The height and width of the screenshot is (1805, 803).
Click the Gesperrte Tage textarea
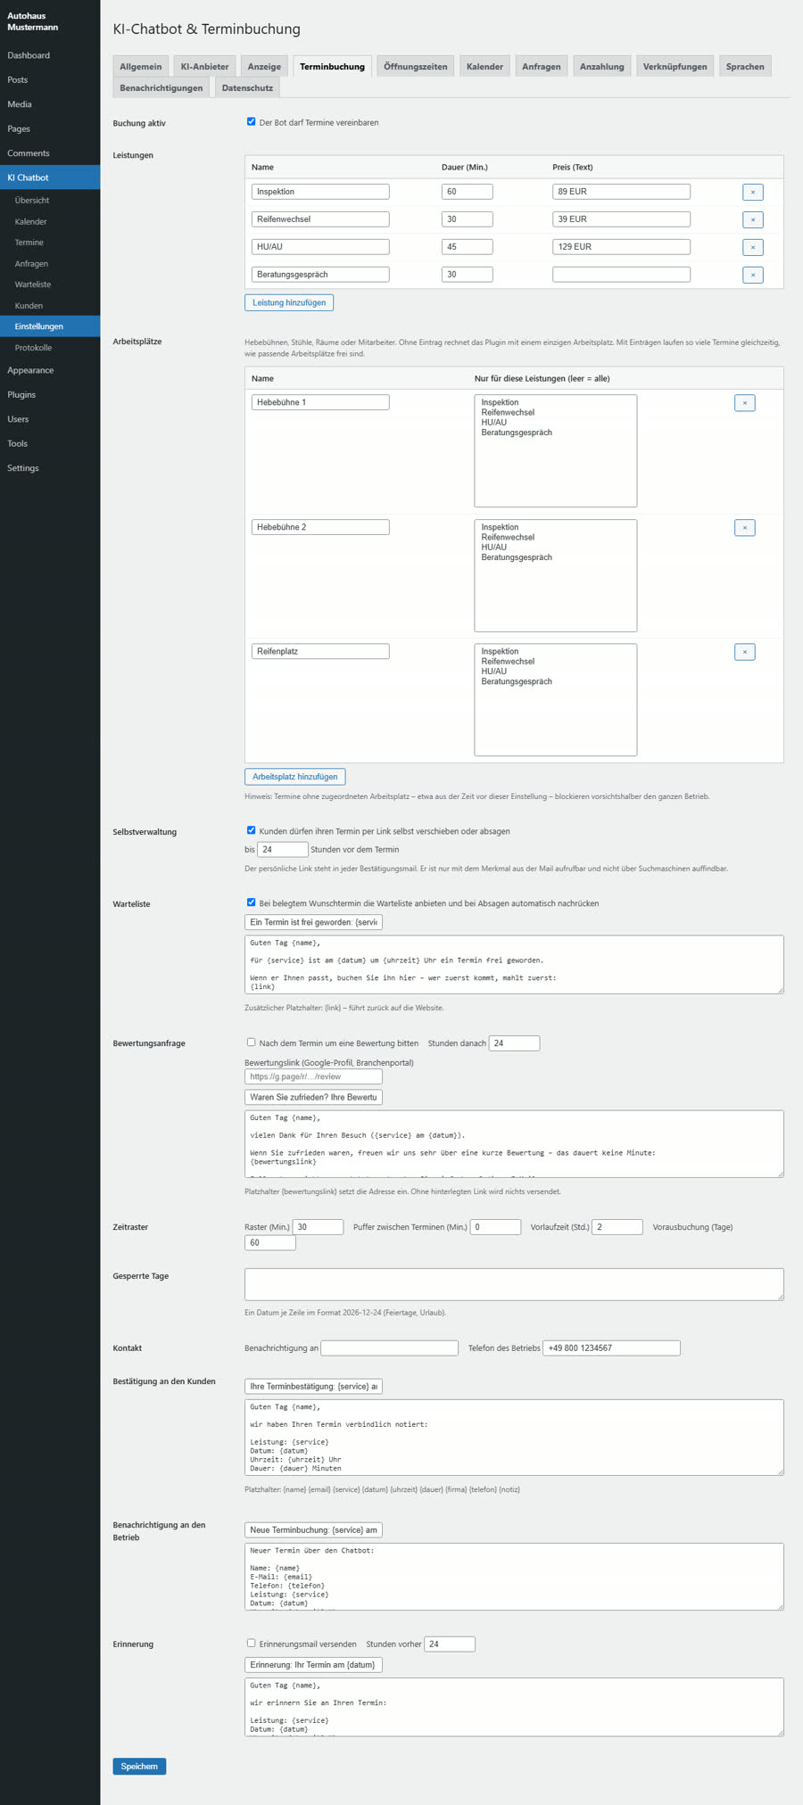pyautogui.click(x=514, y=1284)
